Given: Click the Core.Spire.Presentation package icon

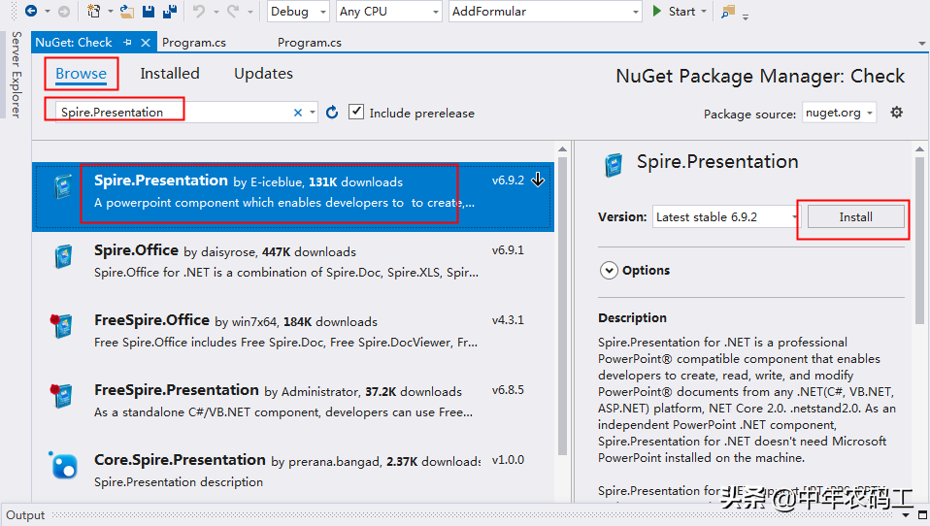Looking at the screenshot, I should 63,465.
